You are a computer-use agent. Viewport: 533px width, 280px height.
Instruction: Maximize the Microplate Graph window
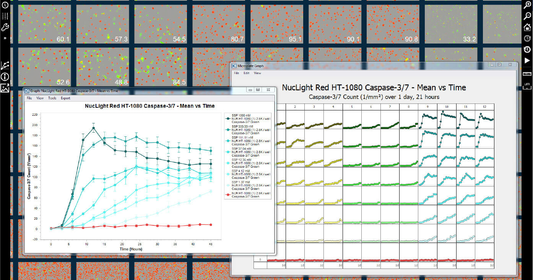tap(499, 65)
